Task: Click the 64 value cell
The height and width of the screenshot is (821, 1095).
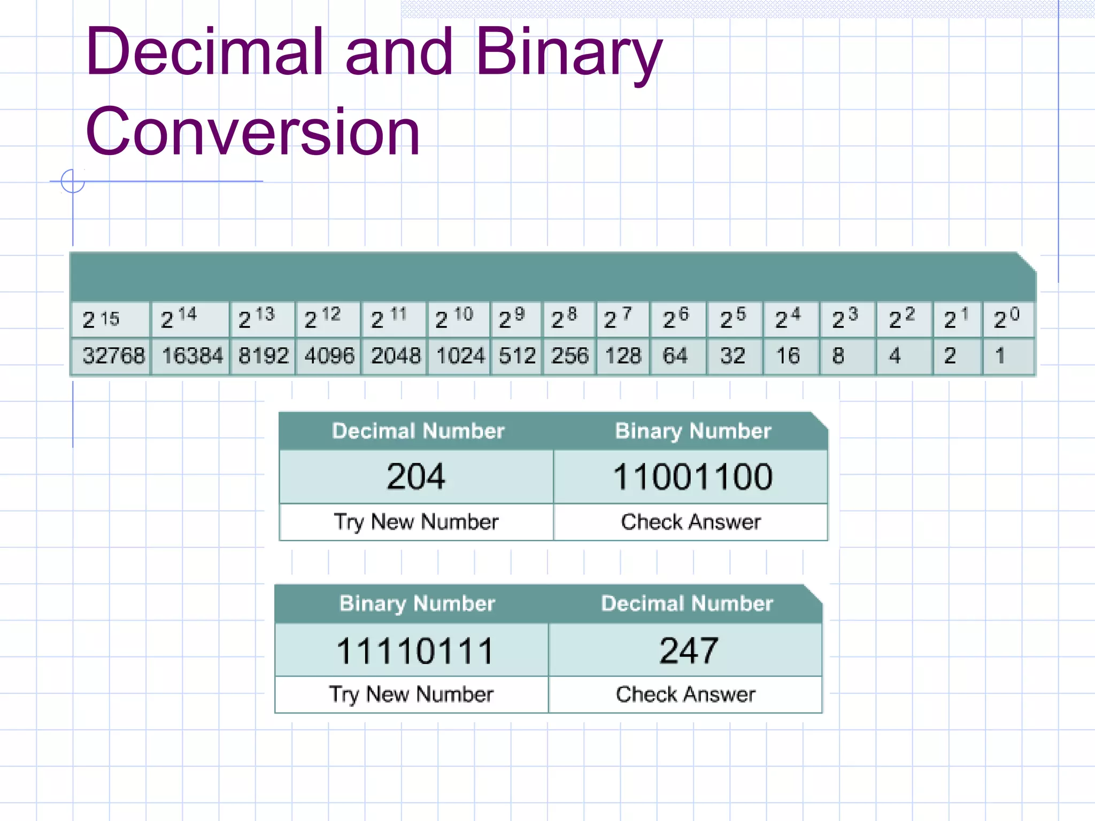Action: pos(678,356)
